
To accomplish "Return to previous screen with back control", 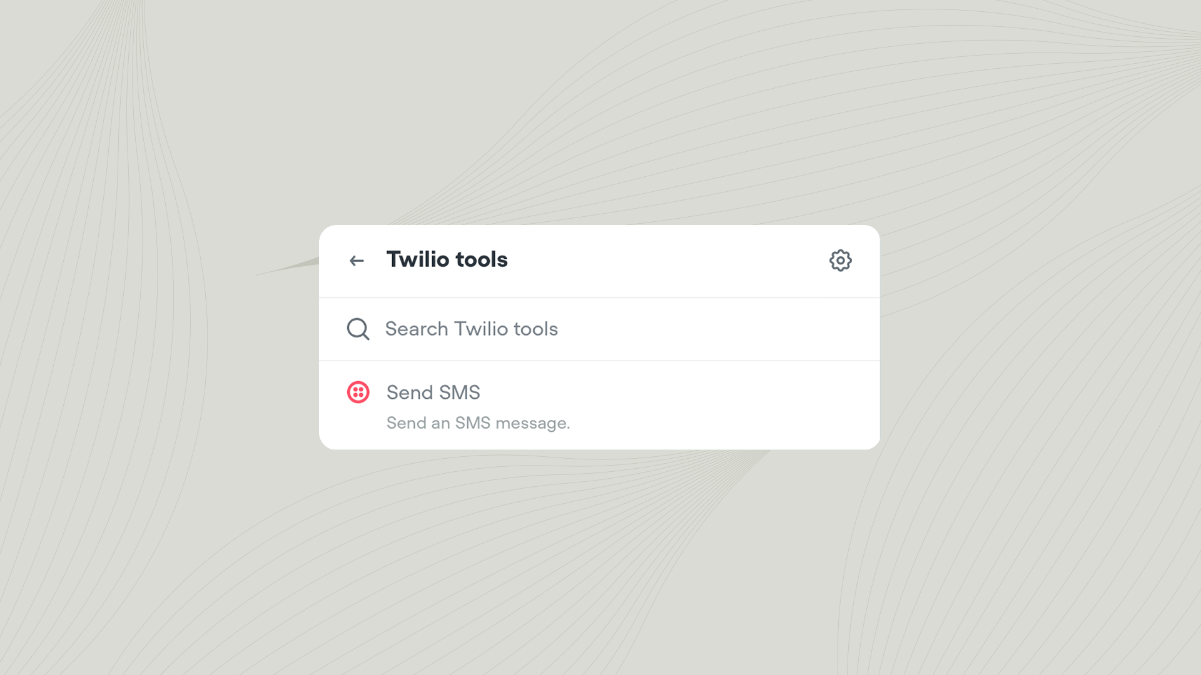I will [x=357, y=261].
